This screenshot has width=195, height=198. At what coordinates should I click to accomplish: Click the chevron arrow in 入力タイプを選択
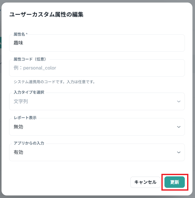point(179,101)
